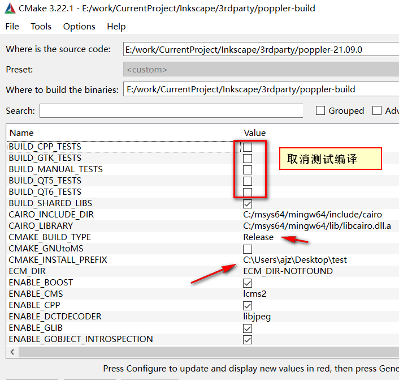Viewport: 399px width, 380px height.
Task: Select the CAIRO_LIBRARY row name
Action: (41, 226)
